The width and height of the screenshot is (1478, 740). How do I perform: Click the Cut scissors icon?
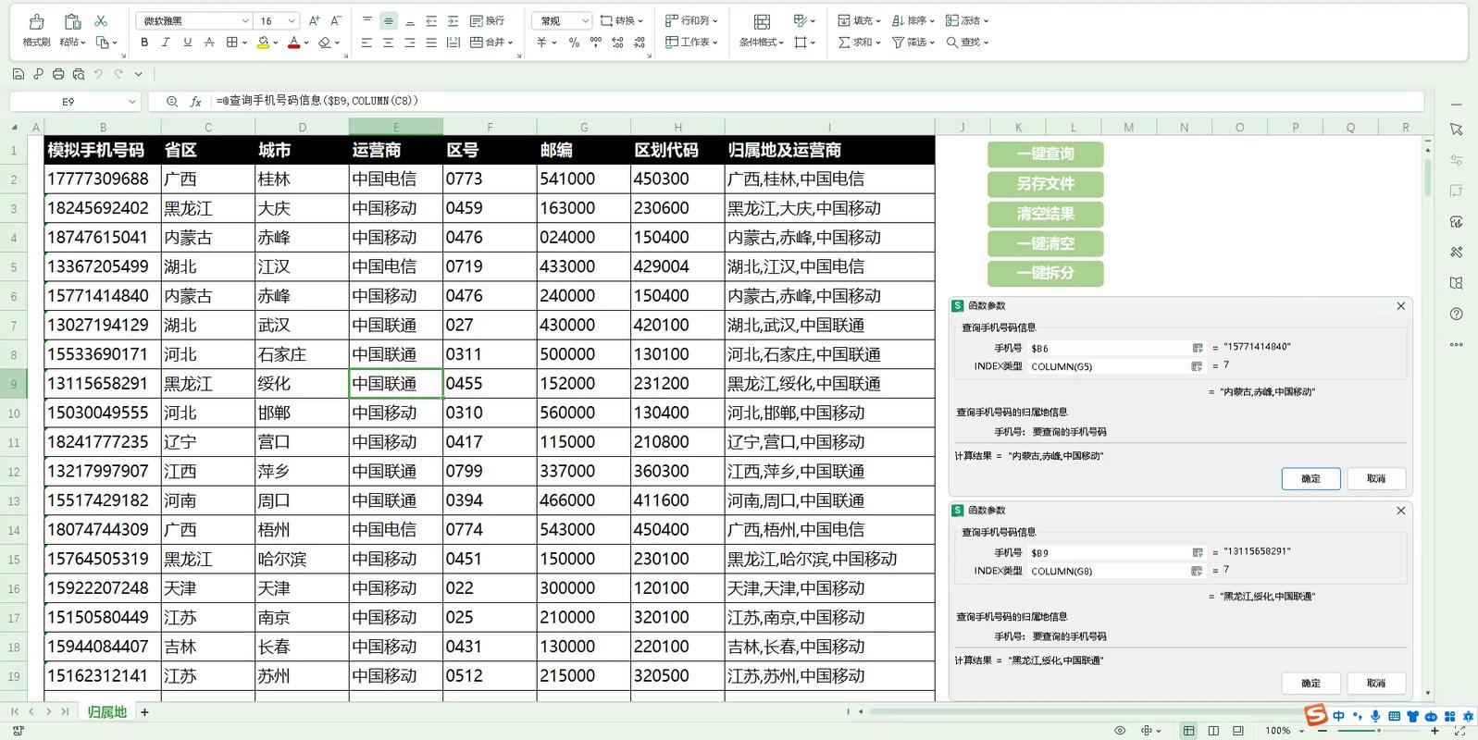point(101,20)
